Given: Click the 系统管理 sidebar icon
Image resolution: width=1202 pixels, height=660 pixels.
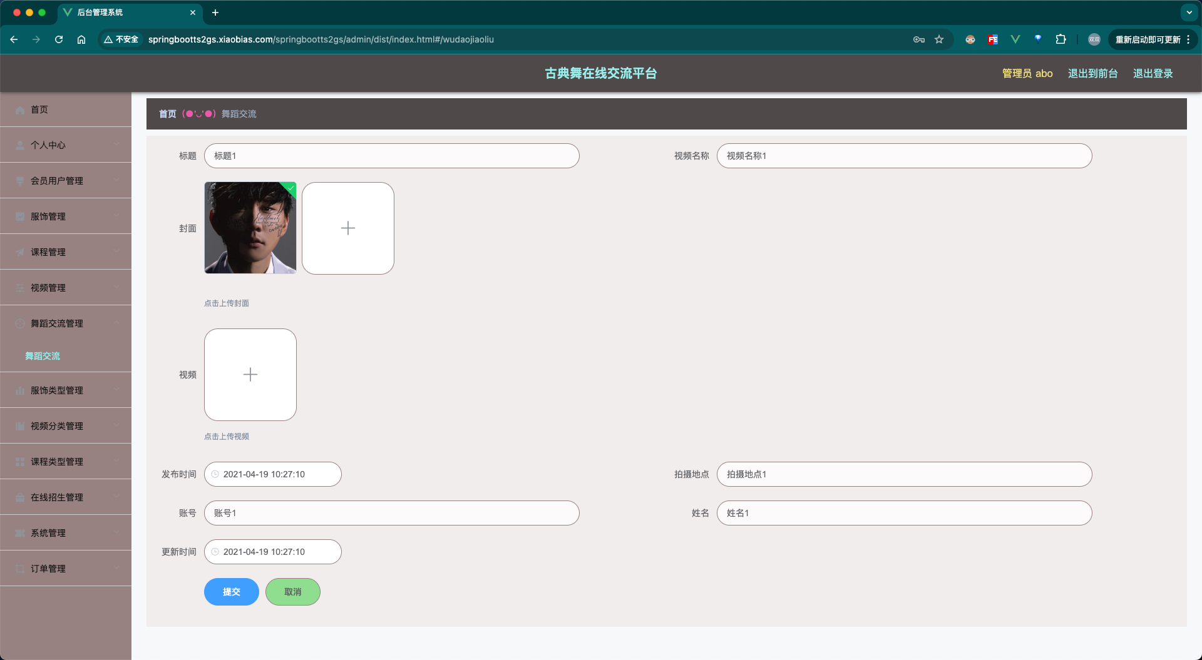Looking at the screenshot, I should click(20, 533).
